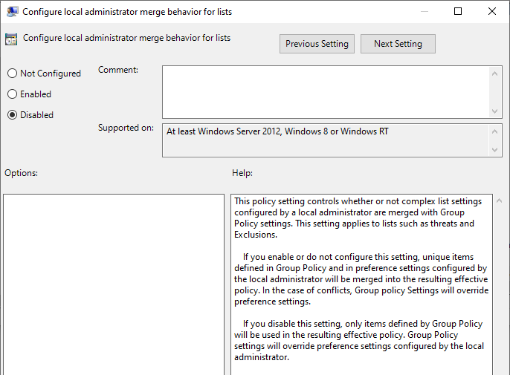Click inside the empty Options pane
The width and height of the screenshot is (510, 375).
point(114,284)
